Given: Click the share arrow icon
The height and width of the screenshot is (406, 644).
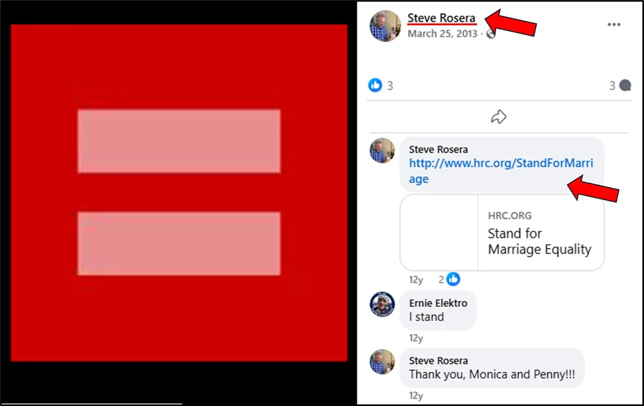Looking at the screenshot, I should (498, 117).
